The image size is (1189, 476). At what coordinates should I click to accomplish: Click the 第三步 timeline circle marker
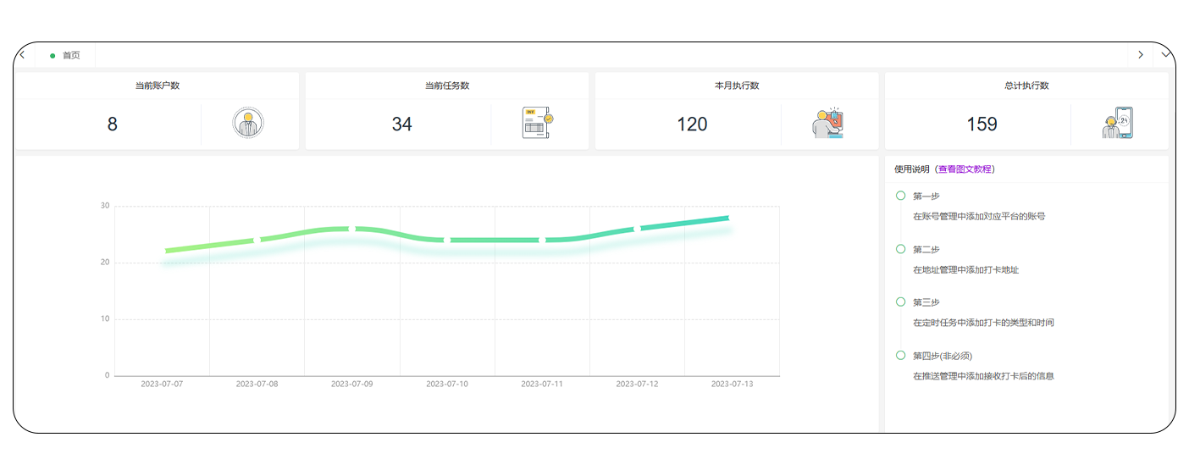(900, 302)
